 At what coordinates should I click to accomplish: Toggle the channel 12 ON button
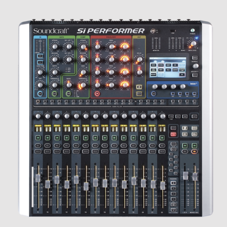tap(67, 138)
